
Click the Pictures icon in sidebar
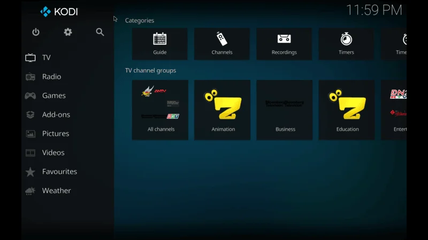pos(30,134)
